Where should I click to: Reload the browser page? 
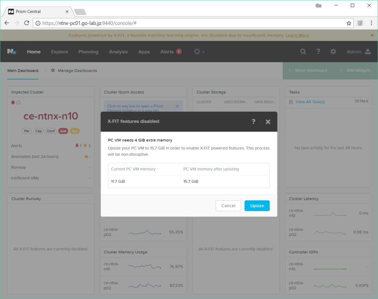pos(27,23)
